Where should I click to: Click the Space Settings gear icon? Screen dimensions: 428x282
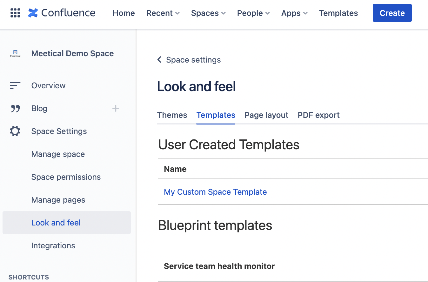point(15,131)
